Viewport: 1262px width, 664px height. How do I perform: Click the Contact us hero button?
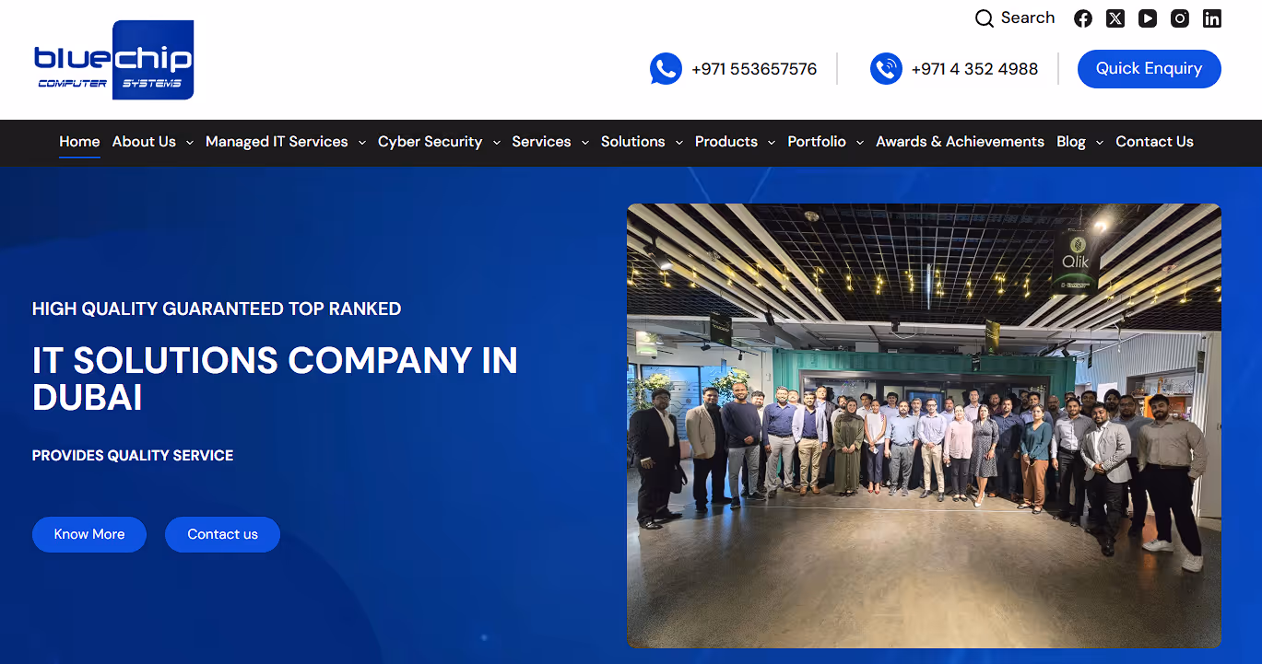[x=222, y=534]
